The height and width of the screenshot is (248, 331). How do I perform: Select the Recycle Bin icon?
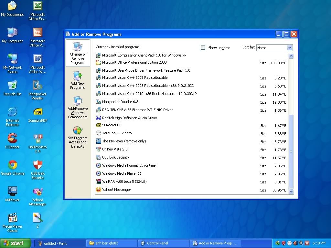(12, 88)
